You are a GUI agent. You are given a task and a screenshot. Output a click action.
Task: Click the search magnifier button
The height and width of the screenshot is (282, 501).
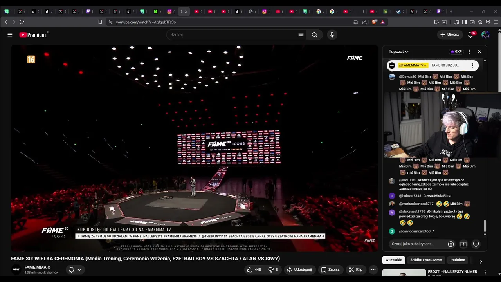click(314, 34)
